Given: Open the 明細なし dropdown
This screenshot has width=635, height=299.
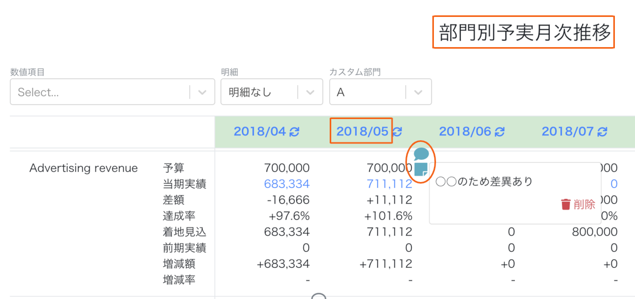Looking at the screenshot, I should [271, 92].
